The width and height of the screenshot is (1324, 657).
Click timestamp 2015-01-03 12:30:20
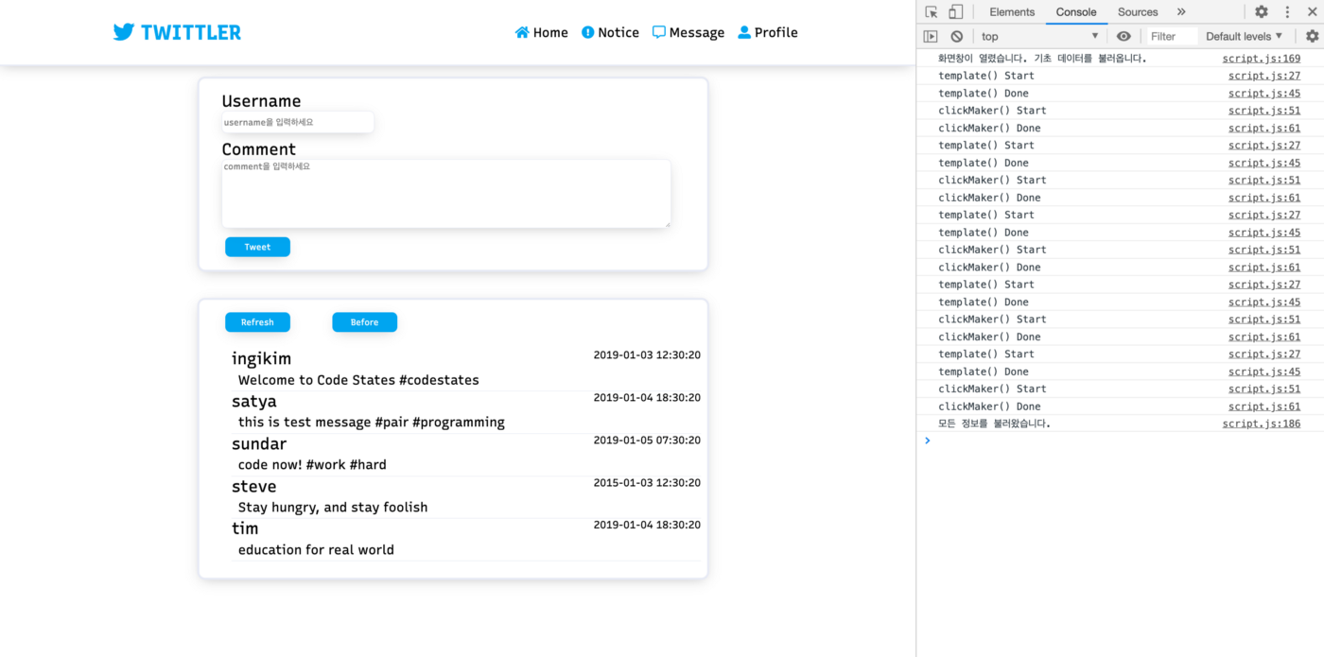[x=647, y=483]
